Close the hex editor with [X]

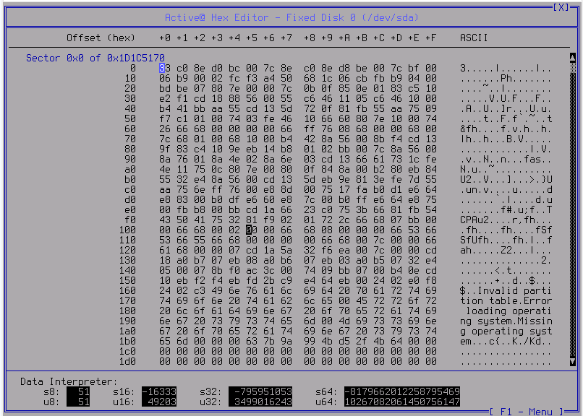[x=561, y=7]
